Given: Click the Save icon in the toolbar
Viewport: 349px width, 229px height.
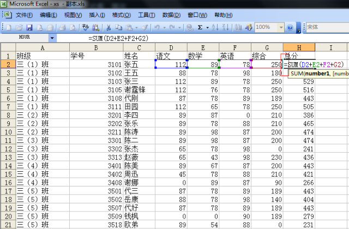Looking at the screenshot, I should [29, 27].
